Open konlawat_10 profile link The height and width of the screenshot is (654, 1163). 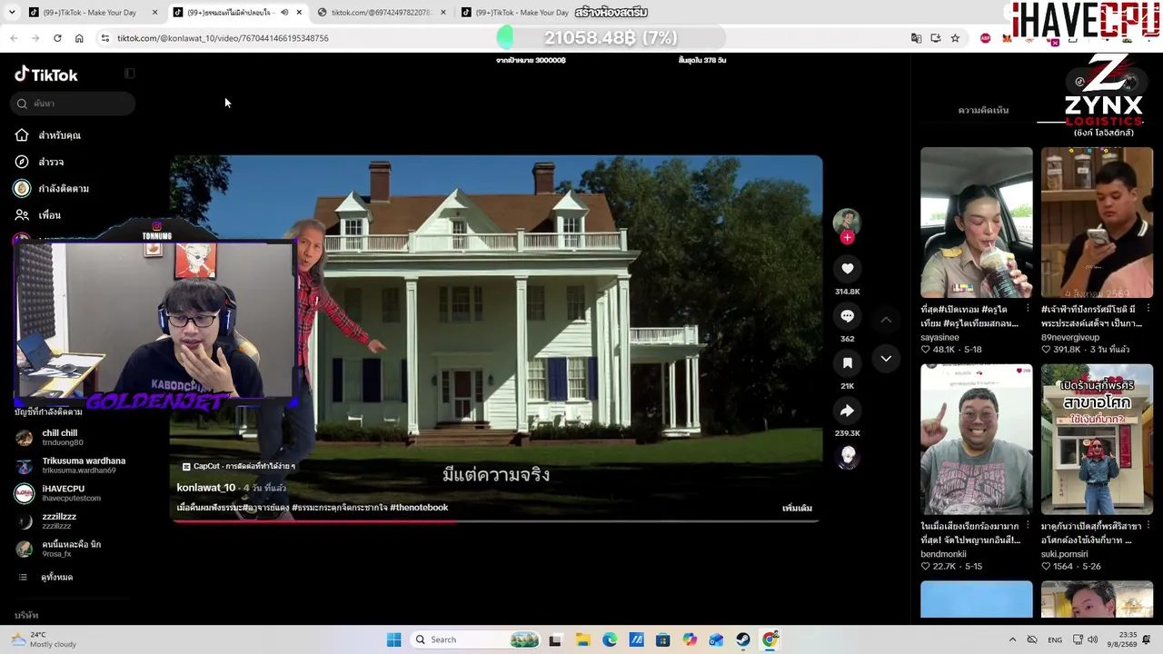pos(206,488)
